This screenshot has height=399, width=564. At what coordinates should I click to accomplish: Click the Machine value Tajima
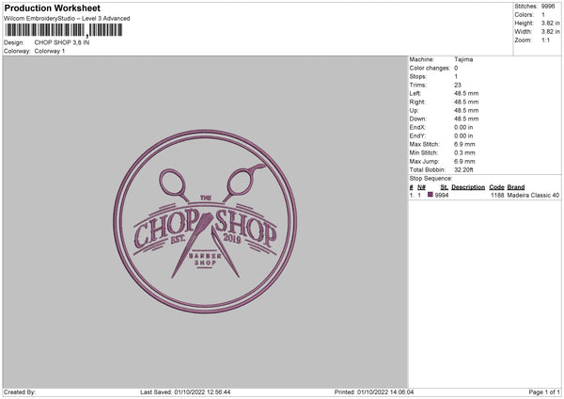coord(463,59)
